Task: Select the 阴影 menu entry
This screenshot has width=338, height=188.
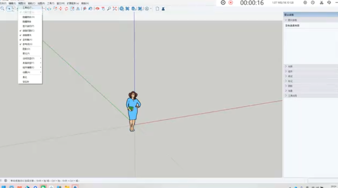Action: click(x=26, y=49)
